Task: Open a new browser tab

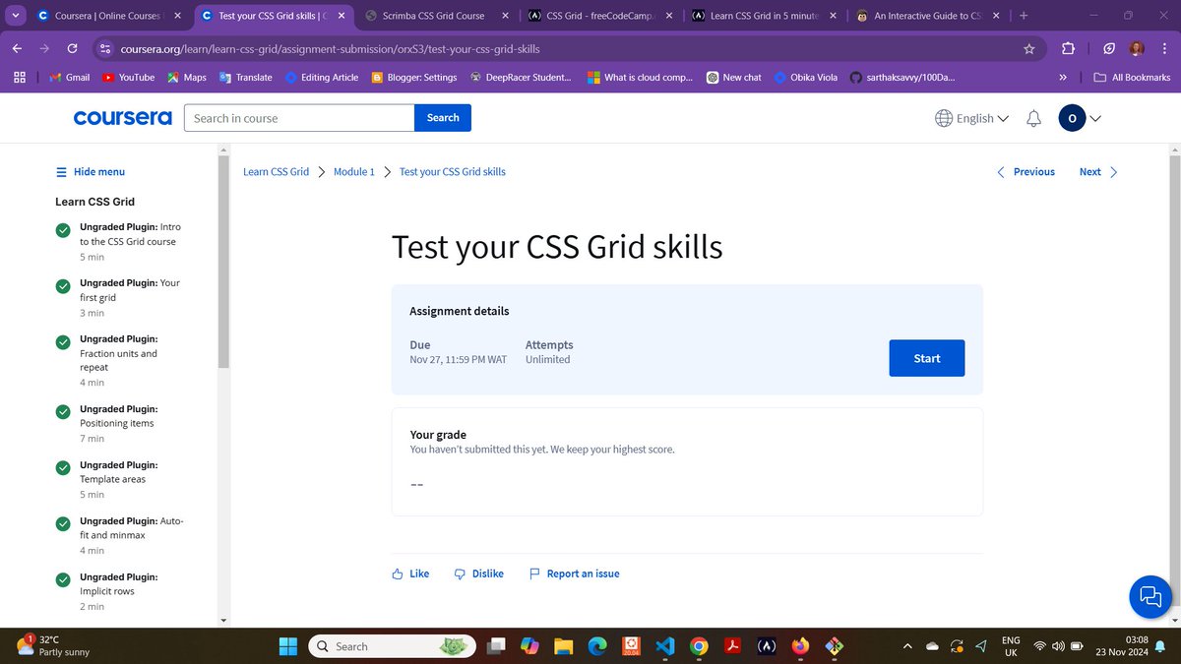Action: 1024,16
